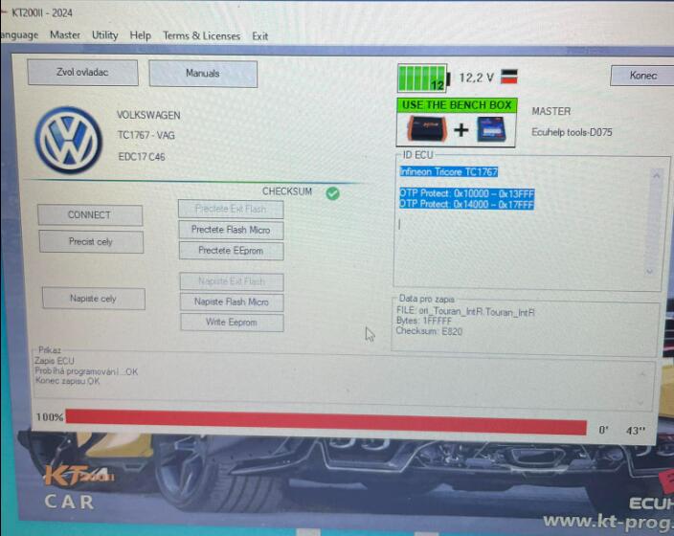Open the Help menu

140,35
